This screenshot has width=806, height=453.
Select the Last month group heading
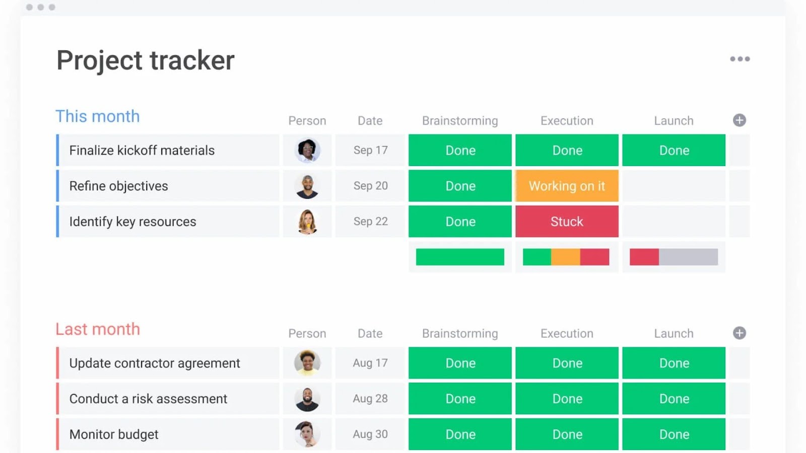pos(97,329)
